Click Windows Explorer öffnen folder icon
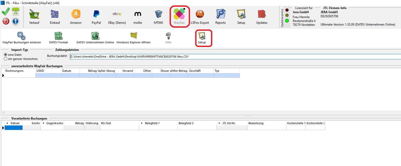This screenshot has width=401, height=166. (133, 36)
